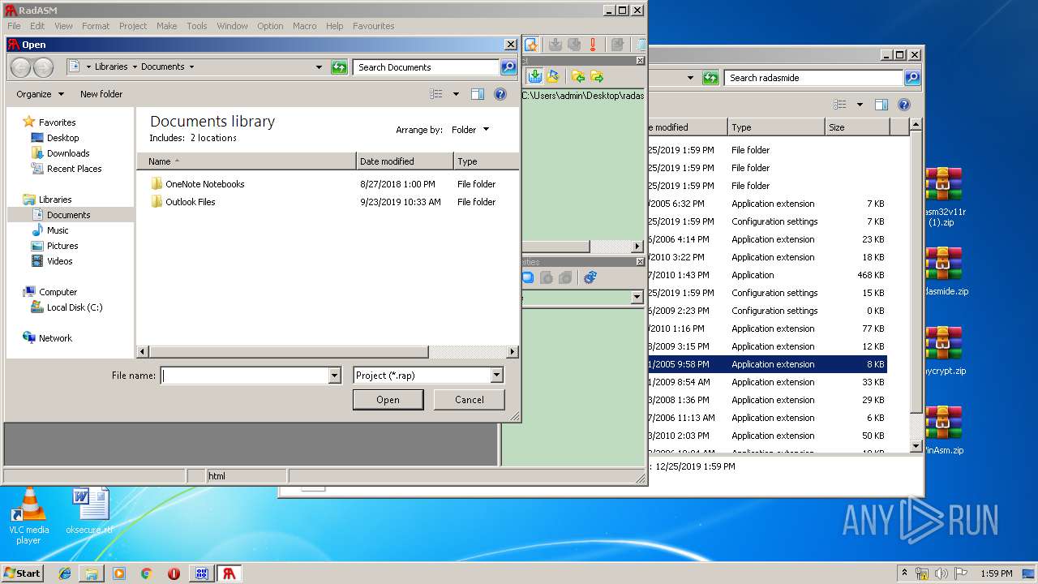Select Desktop under Favorites
The width and height of the screenshot is (1038, 584).
[55, 138]
